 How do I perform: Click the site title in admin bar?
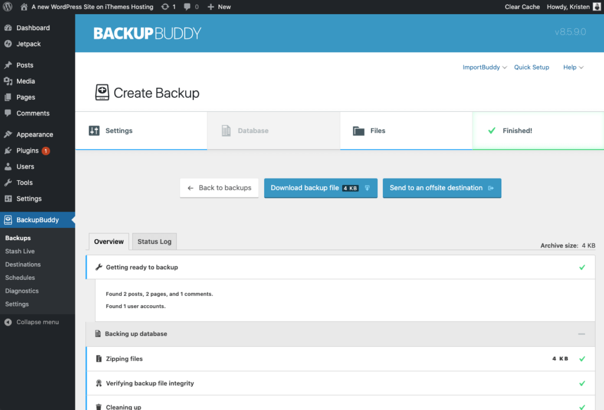point(93,7)
